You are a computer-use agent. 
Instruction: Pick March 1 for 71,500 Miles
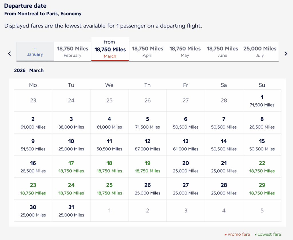pos(262,101)
